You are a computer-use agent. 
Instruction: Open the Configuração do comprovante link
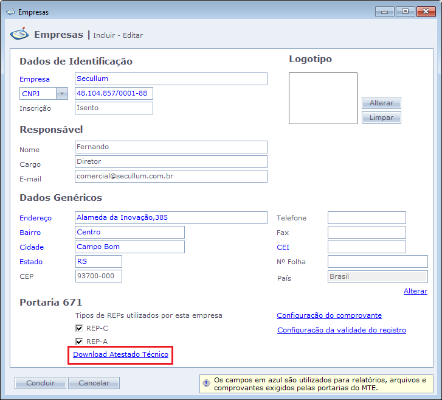[x=329, y=315]
